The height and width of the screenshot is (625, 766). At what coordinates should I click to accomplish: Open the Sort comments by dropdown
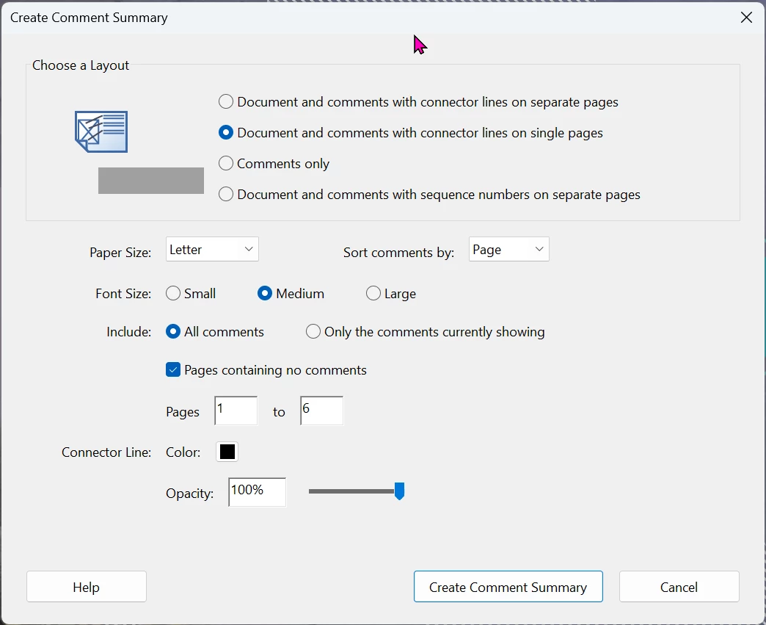click(508, 250)
